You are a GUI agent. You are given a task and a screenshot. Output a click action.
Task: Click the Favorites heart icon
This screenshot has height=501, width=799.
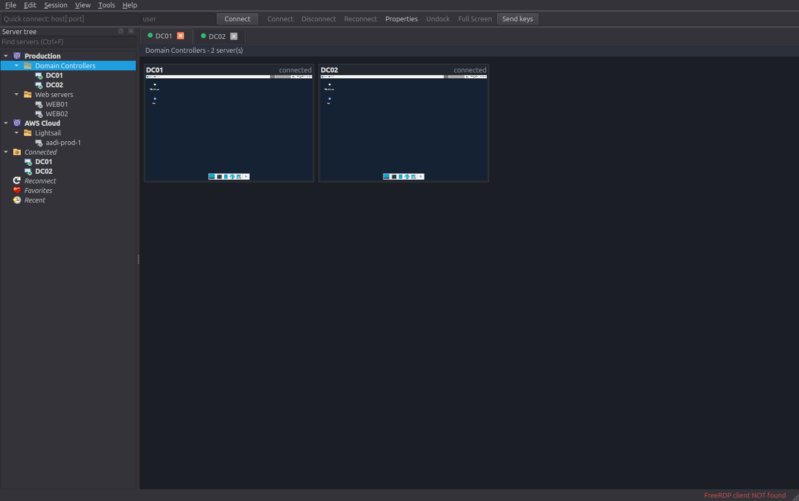17,190
